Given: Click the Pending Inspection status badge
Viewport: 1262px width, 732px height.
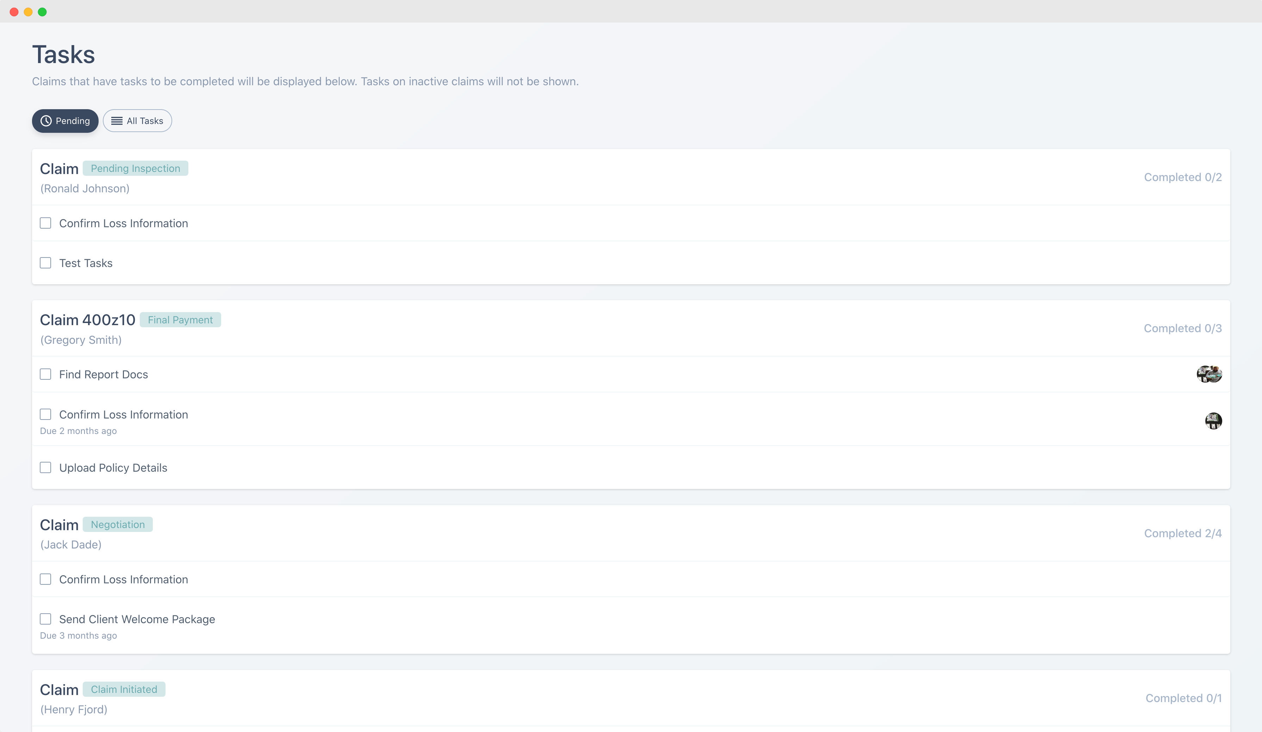Looking at the screenshot, I should coord(135,168).
